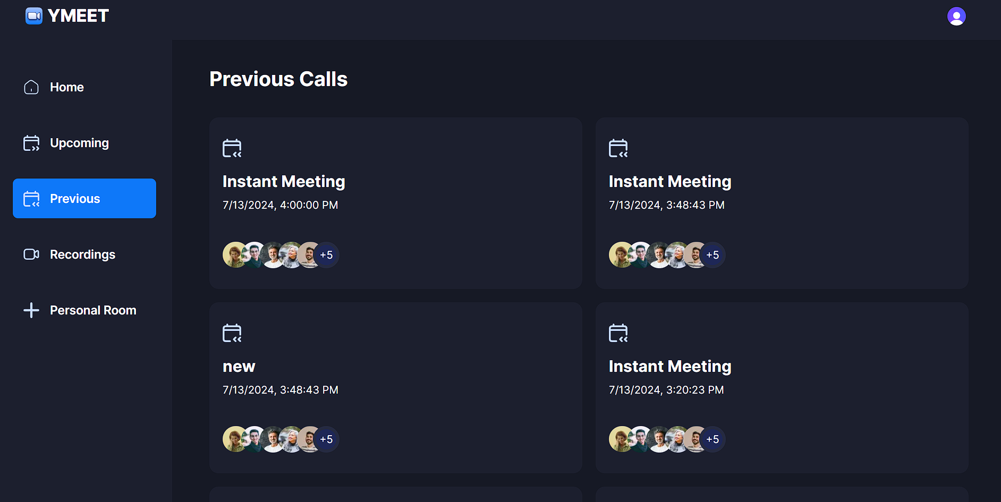Click calendar icon on 4:00:00 PM meeting card
The width and height of the screenshot is (1001, 502).
tap(232, 148)
